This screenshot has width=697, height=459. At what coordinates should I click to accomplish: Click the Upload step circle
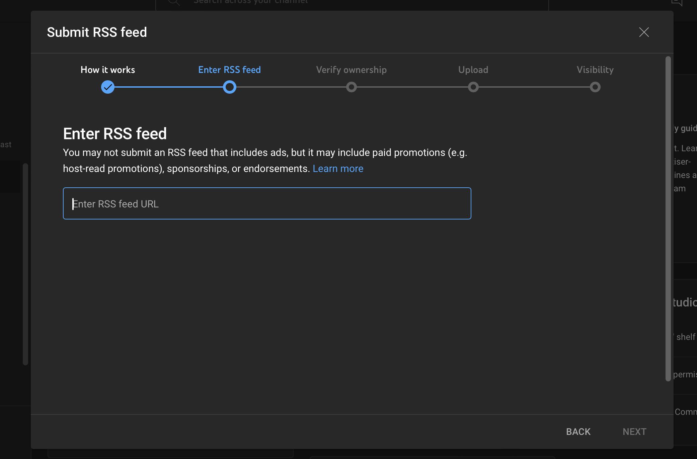point(473,87)
